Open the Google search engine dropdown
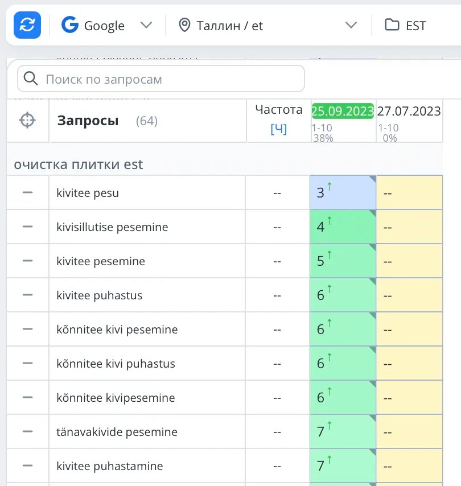Viewport: 461px width, 486px height. 146,25
